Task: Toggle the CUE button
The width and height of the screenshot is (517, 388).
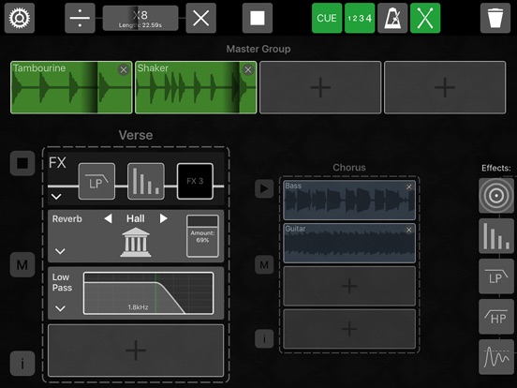Action: pos(327,18)
